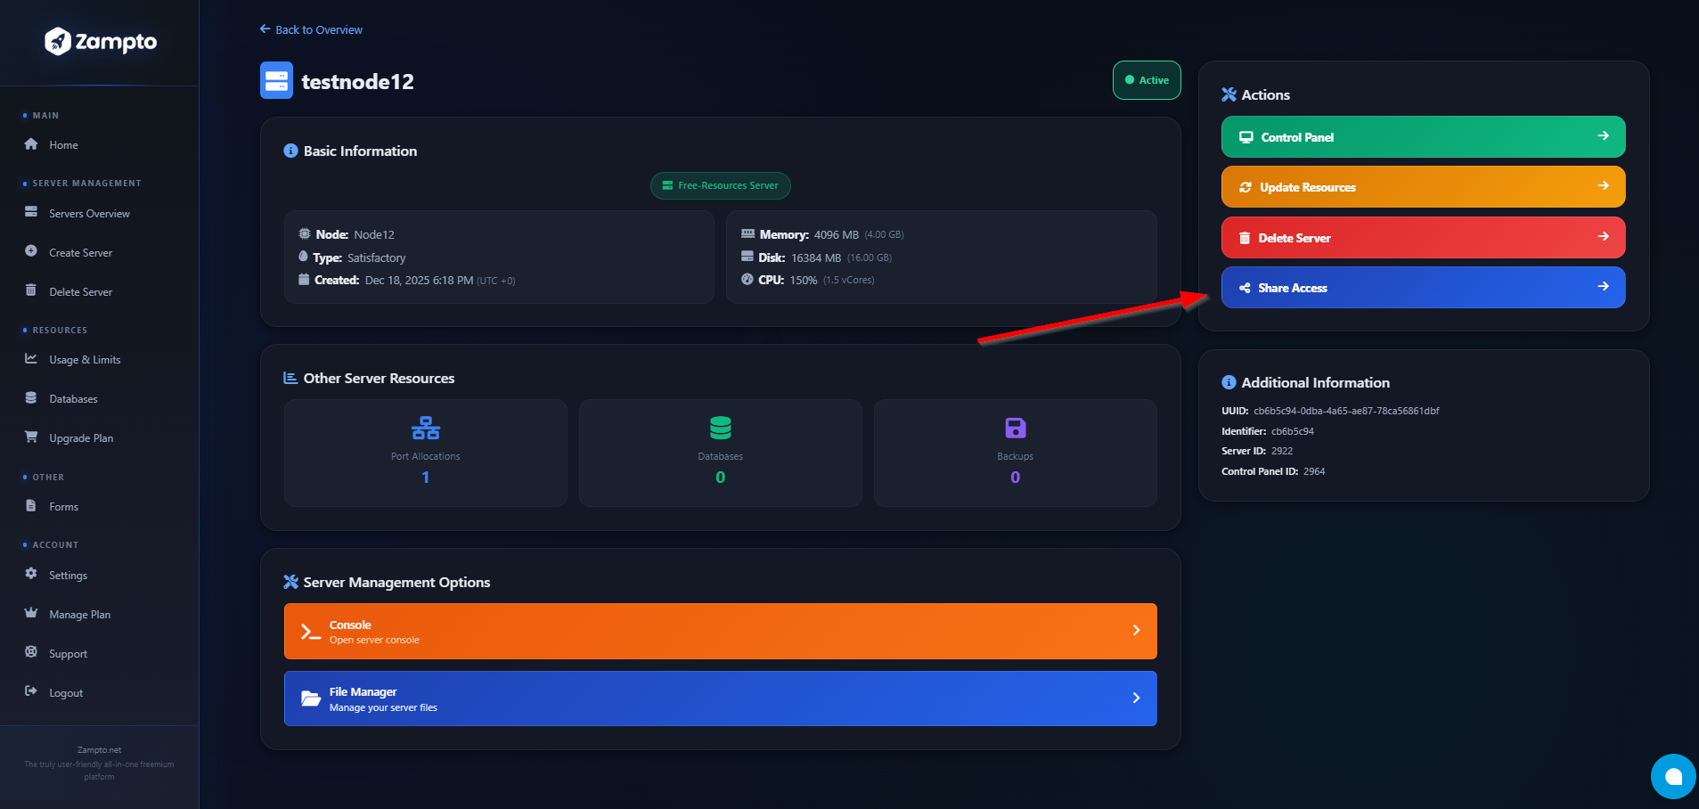Click the arrow on Share Access
The image size is (1699, 809).
tap(1603, 287)
